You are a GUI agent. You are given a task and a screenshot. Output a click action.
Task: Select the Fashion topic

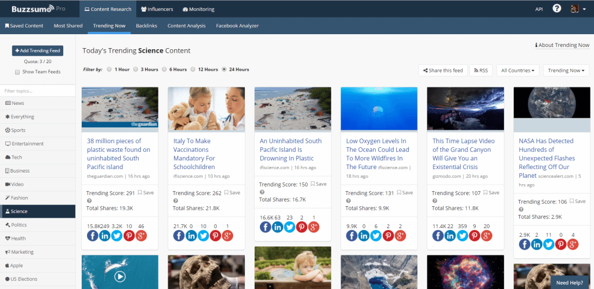[x=38, y=198]
